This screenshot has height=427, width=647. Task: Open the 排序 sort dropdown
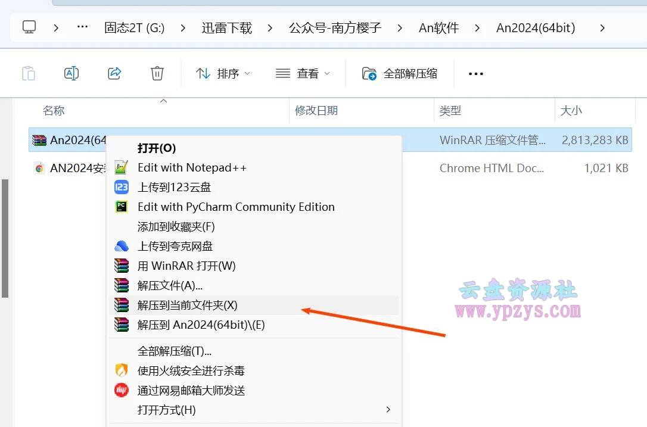[223, 73]
